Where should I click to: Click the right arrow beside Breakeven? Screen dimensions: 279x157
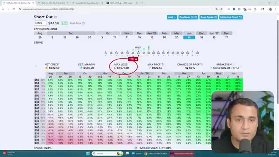tap(241, 66)
